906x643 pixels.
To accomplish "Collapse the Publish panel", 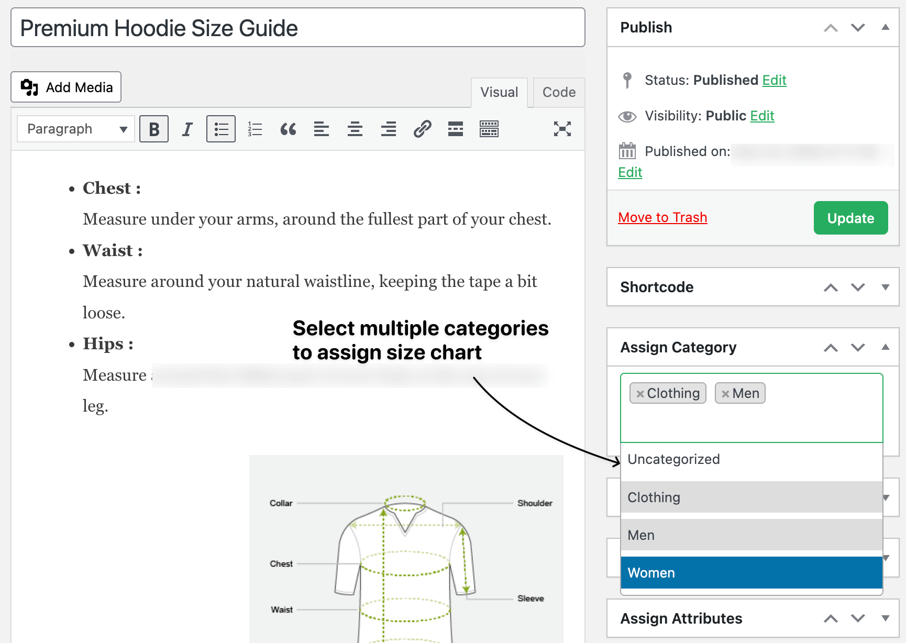I will [x=886, y=27].
